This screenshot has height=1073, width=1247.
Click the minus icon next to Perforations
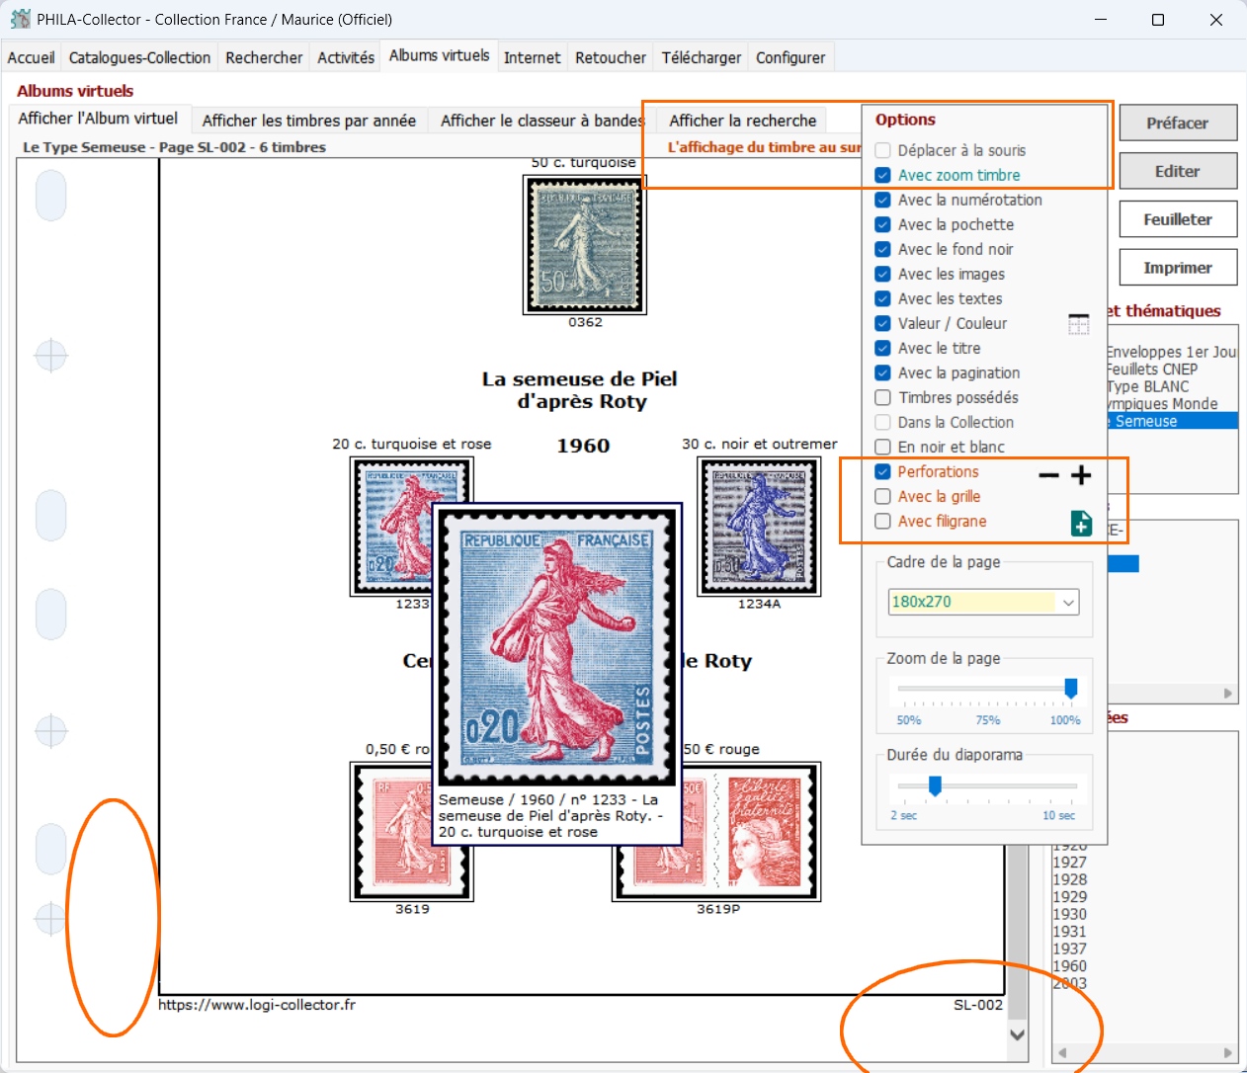(x=1049, y=475)
